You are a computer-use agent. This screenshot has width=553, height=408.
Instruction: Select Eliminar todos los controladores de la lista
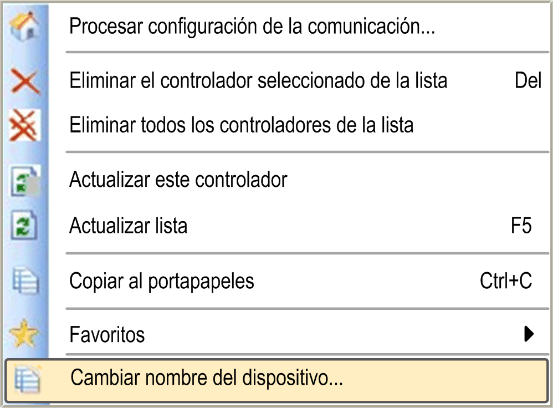click(x=242, y=125)
